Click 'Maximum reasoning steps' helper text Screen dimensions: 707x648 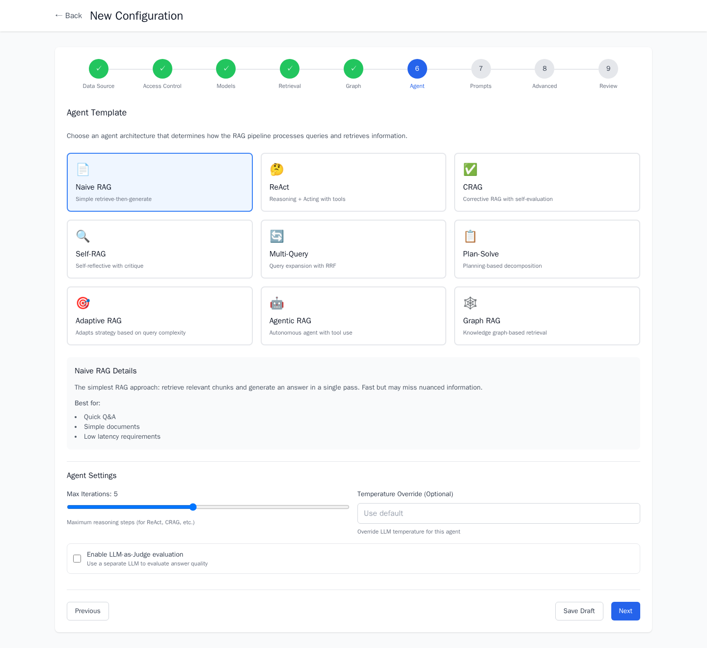(x=131, y=522)
